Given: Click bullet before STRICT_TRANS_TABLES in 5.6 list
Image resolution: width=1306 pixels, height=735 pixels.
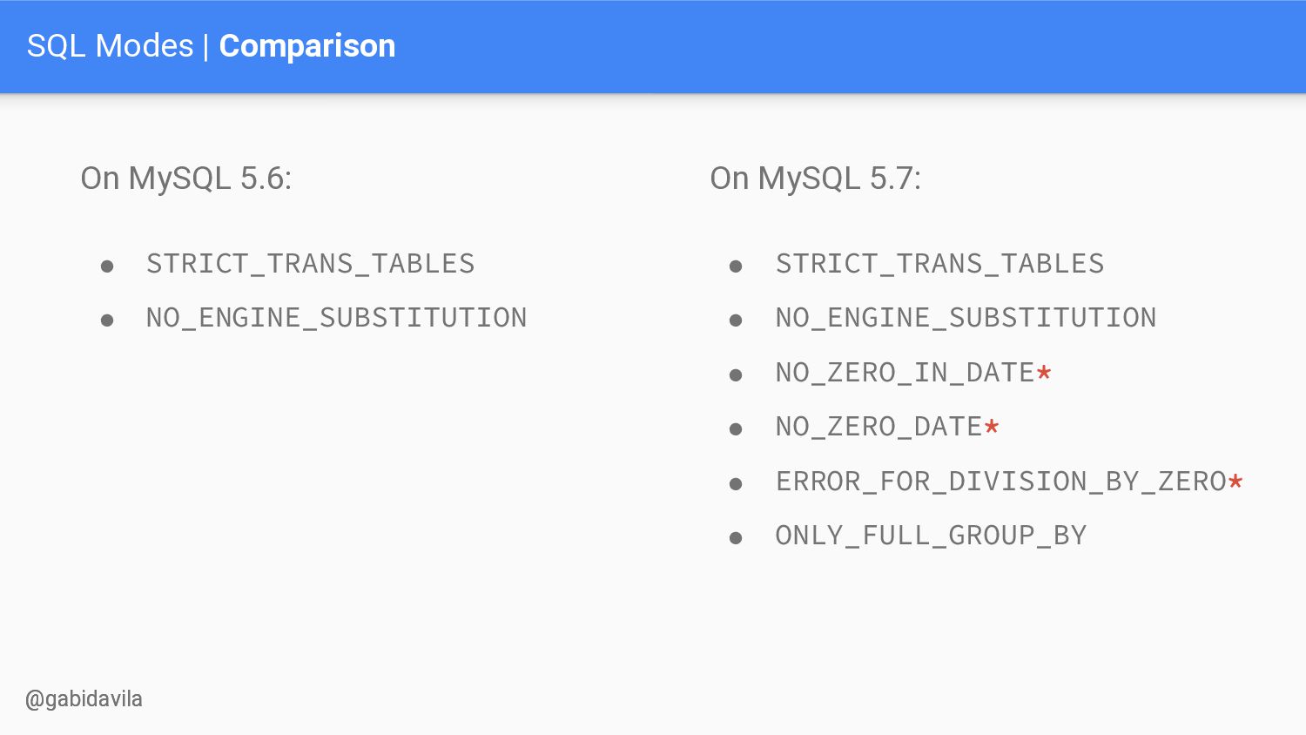Looking at the screenshot, I should pos(107,266).
